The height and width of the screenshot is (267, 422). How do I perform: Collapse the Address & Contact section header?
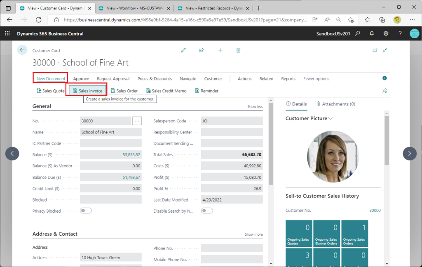click(55, 234)
